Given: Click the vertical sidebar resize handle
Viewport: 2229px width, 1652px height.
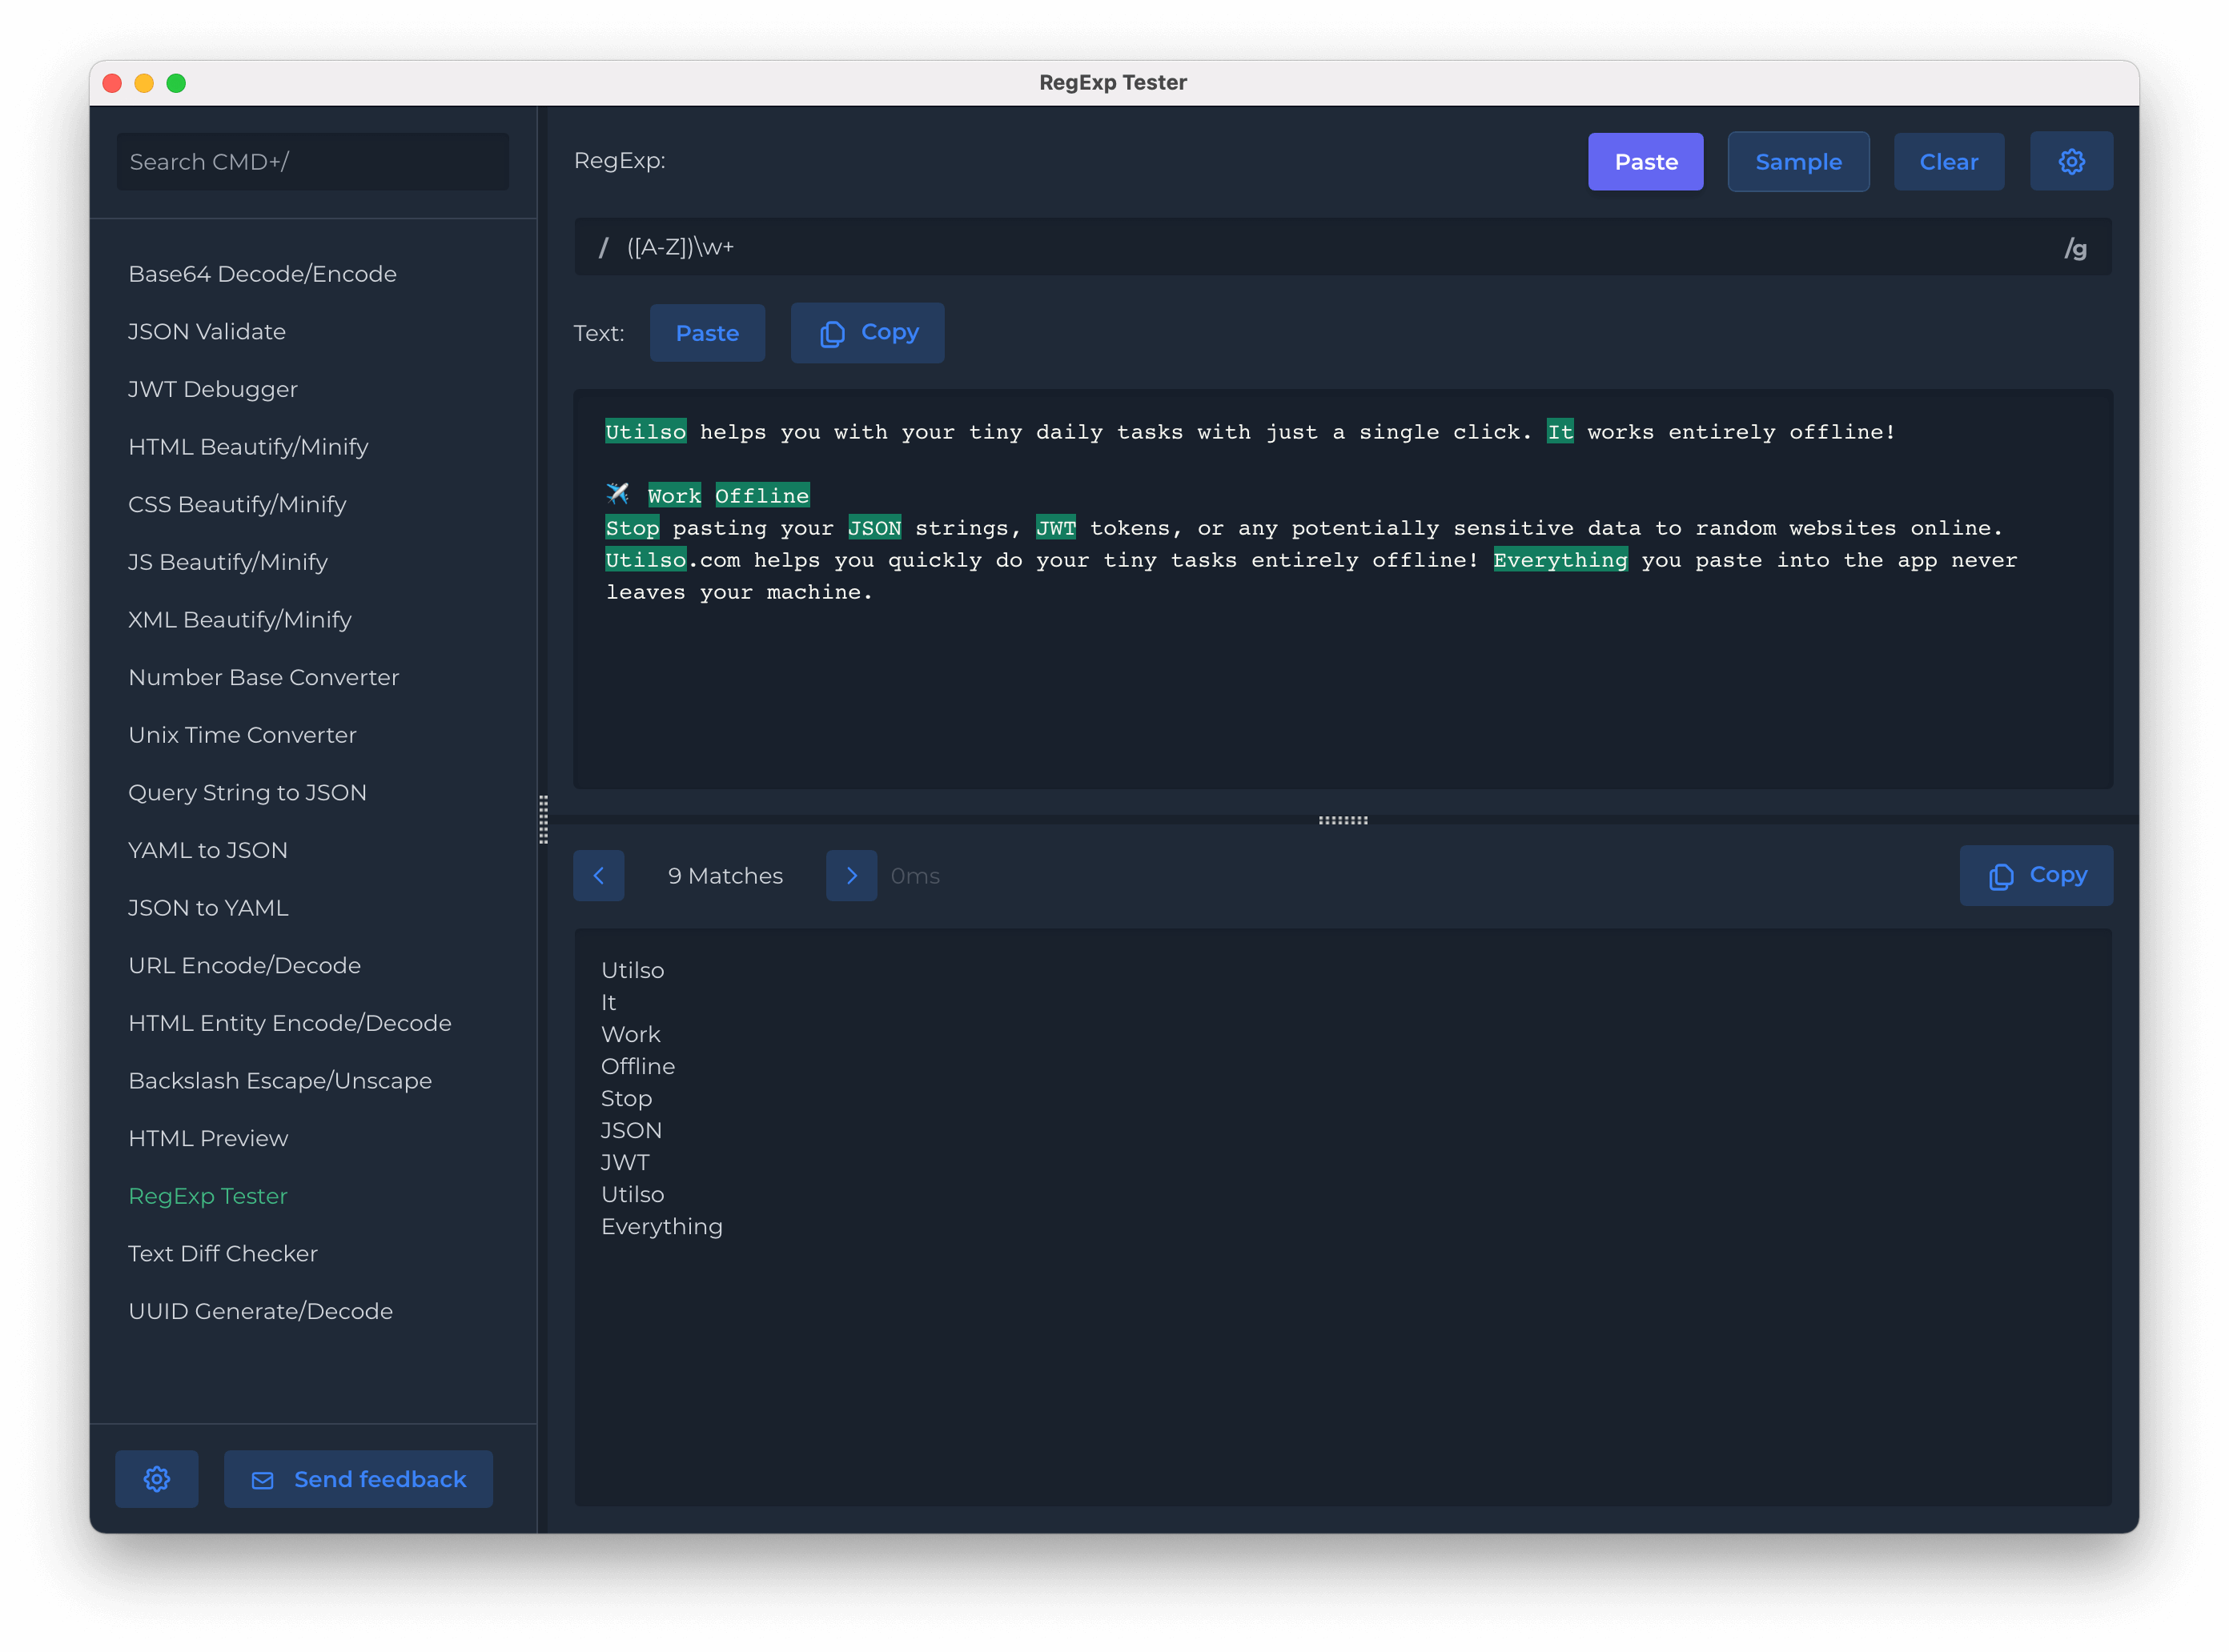Looking at the screenshot, I should point(544,820).
